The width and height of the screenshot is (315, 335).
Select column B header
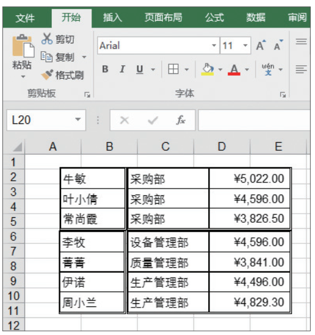pyautogui.click(x=109, y=147)
